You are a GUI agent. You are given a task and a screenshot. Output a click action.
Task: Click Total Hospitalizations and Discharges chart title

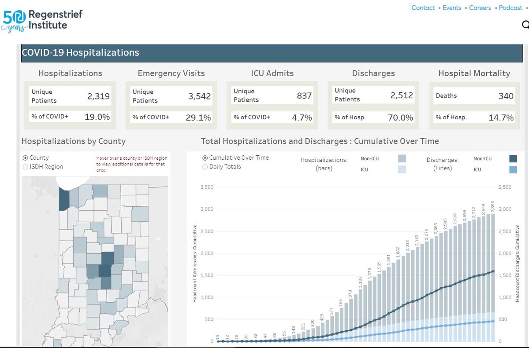[x=320, y=141]
